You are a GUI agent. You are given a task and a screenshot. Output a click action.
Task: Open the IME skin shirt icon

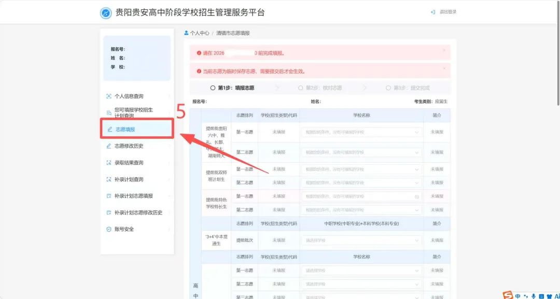[549, 296]
